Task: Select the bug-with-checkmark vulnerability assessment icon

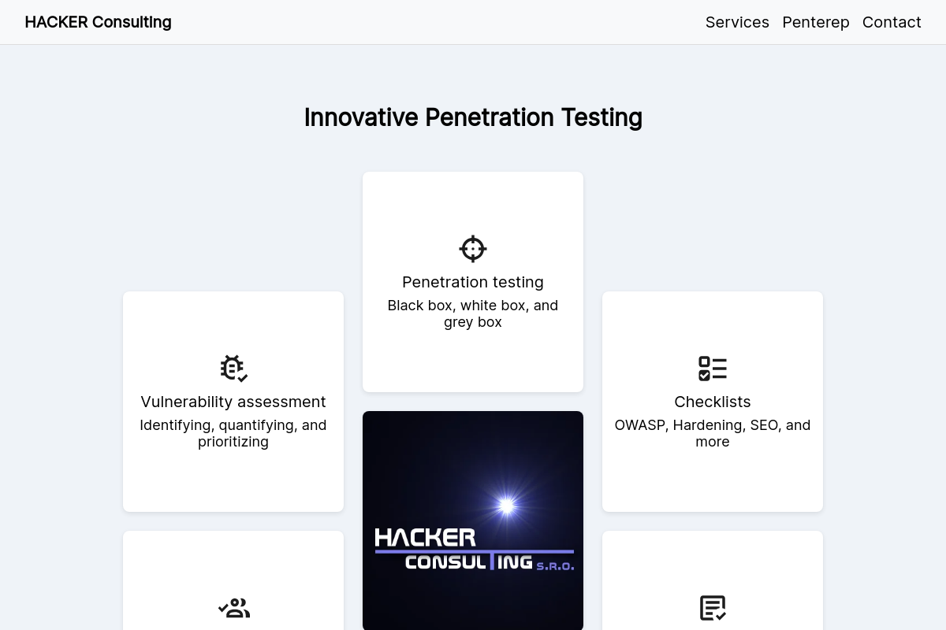Action: click(233, 368)
